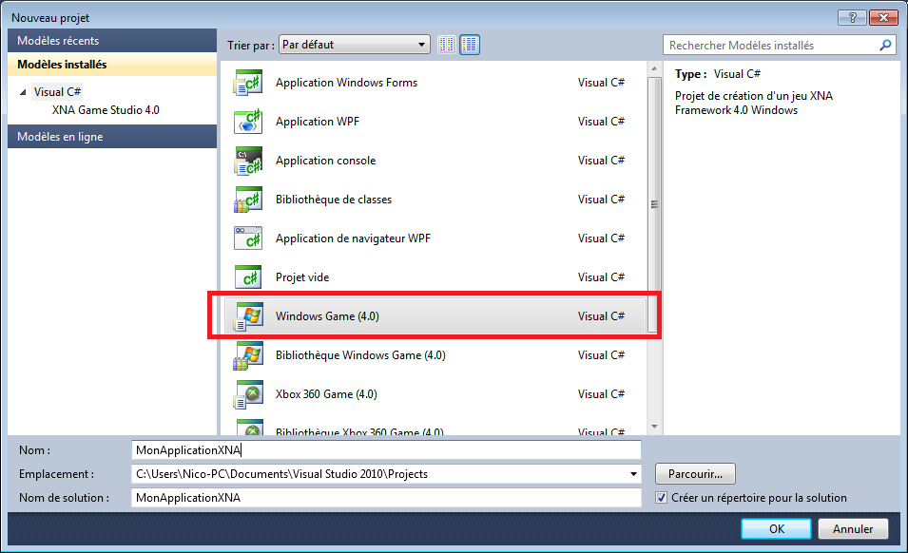
Task: Toggle 'Créer un répertoire pour la solution' checkbox
Action: (661, 498)
